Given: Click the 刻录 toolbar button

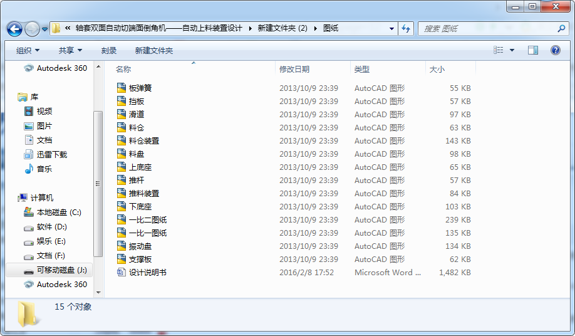Looking at the screenshot, I should [x=109, y=50].
